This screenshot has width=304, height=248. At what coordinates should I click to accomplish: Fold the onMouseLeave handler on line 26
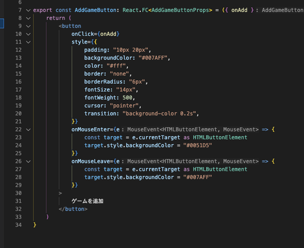[x=29, y=162]
